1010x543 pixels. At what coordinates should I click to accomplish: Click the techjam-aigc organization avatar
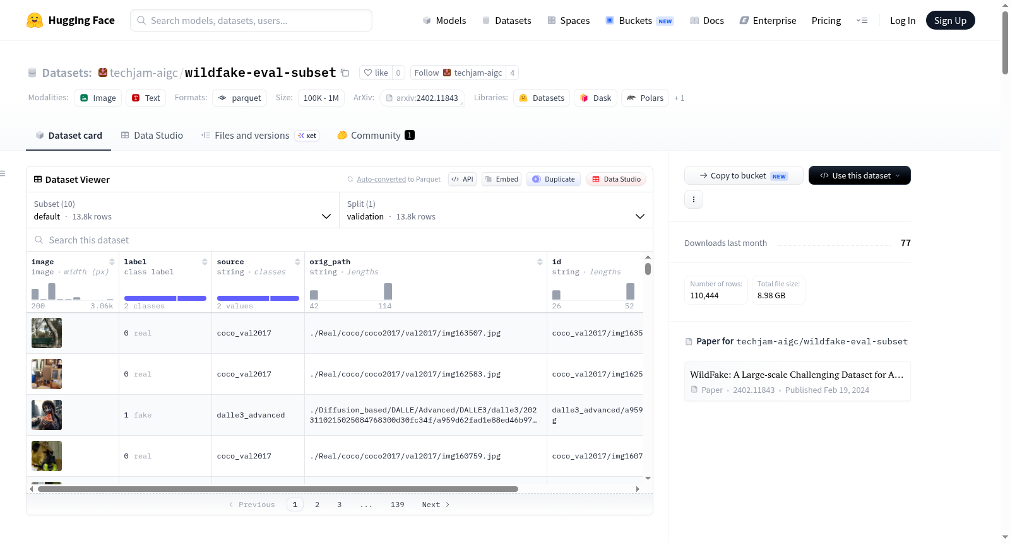tap(103, 73)
